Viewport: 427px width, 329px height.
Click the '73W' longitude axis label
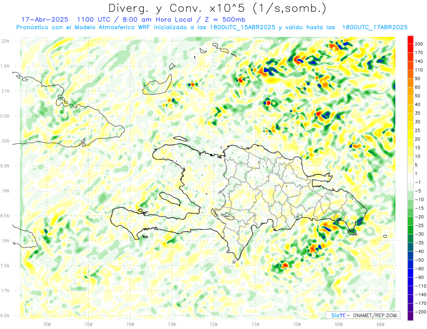[x=172, y=324]
